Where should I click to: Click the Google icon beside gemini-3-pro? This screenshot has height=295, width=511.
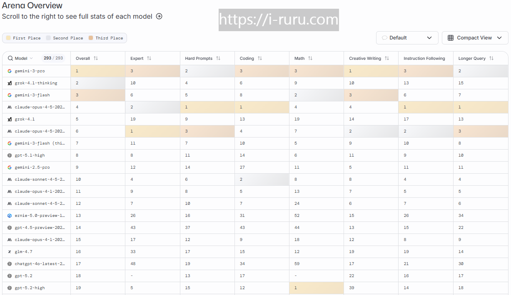pos(10,71)
